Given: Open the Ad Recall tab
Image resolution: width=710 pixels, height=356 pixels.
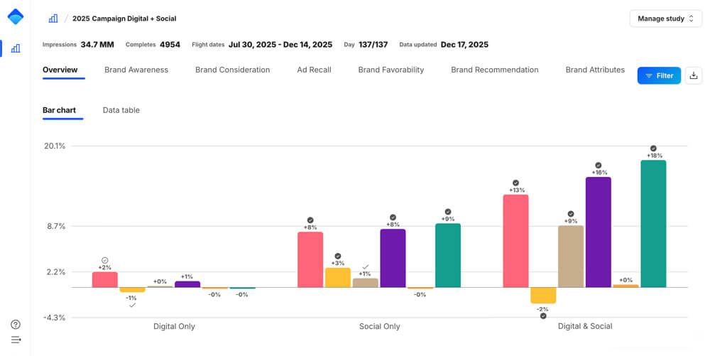Looking at the screenshot, I should tap(314, 70).
